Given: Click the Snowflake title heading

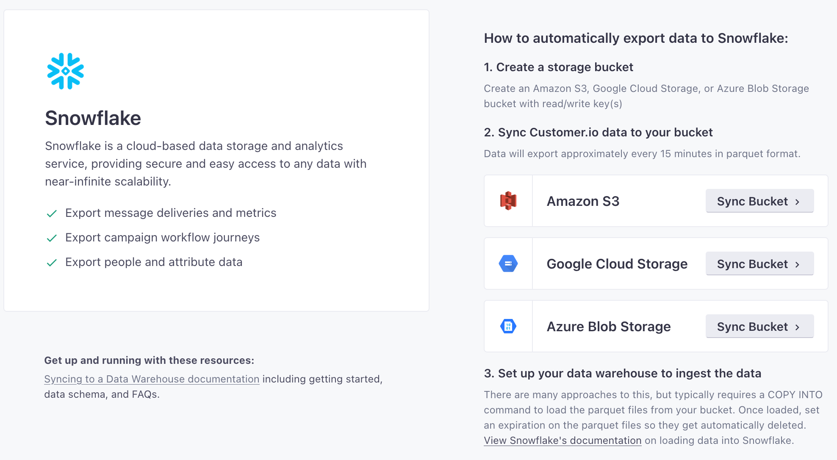Looking at the screenshot, I should click(93, 118).
